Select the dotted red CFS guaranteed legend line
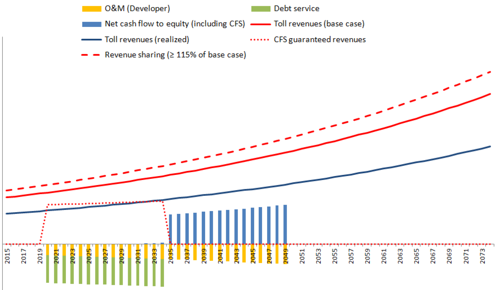This screenshot has height=290, width=498. coord(260,40)
